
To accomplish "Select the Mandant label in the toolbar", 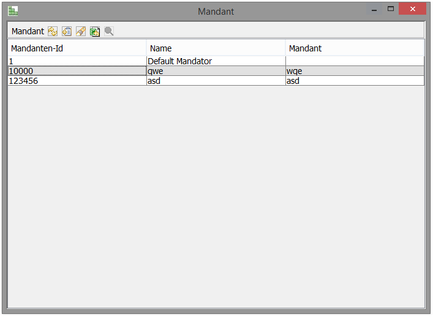I will coord(28,31).
